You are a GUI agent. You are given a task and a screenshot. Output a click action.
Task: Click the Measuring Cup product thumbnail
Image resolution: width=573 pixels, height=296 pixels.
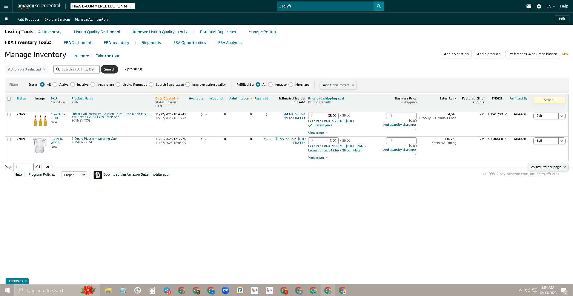pyautogui.click(x=40, y=145)
